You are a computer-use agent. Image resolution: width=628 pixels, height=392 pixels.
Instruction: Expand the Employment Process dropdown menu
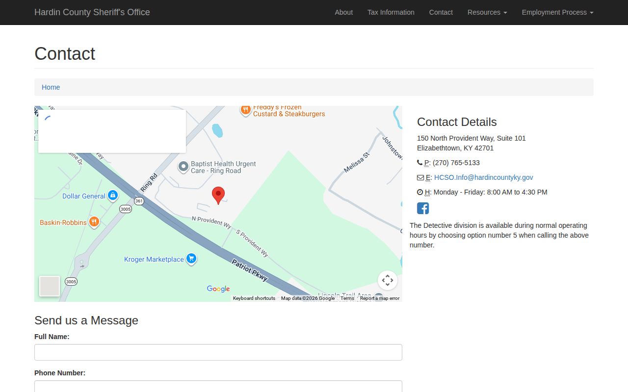click(x=557, y=12)
